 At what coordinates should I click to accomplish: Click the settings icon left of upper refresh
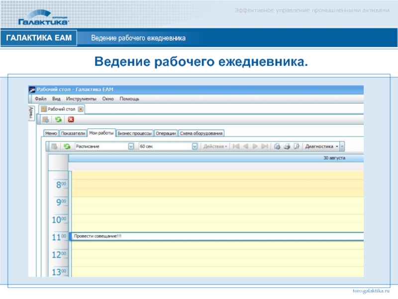coord(46,120)
